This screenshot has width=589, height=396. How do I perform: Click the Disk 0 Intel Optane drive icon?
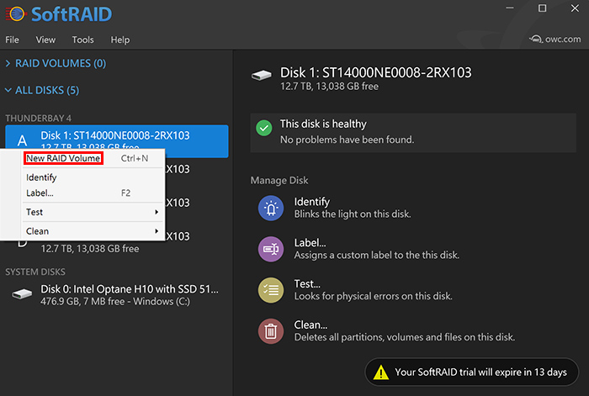pyautogui.click(x=22, y=294)
